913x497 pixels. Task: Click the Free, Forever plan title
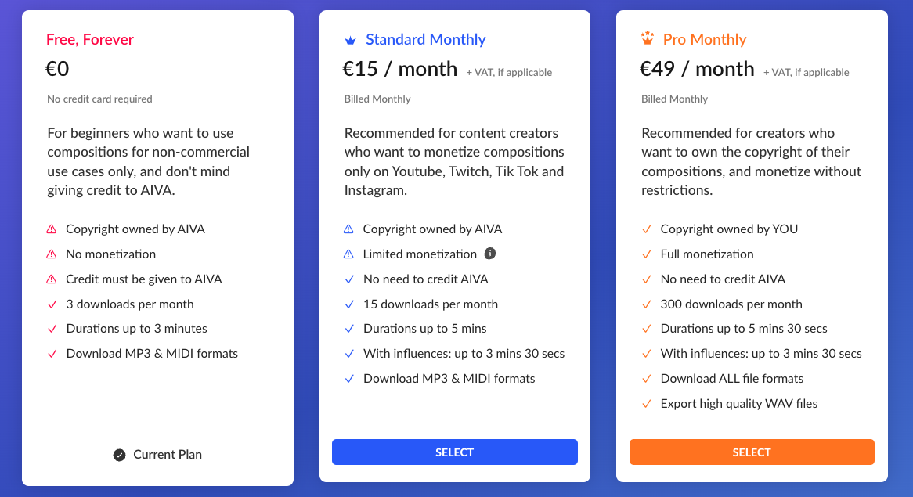(90, 40)
